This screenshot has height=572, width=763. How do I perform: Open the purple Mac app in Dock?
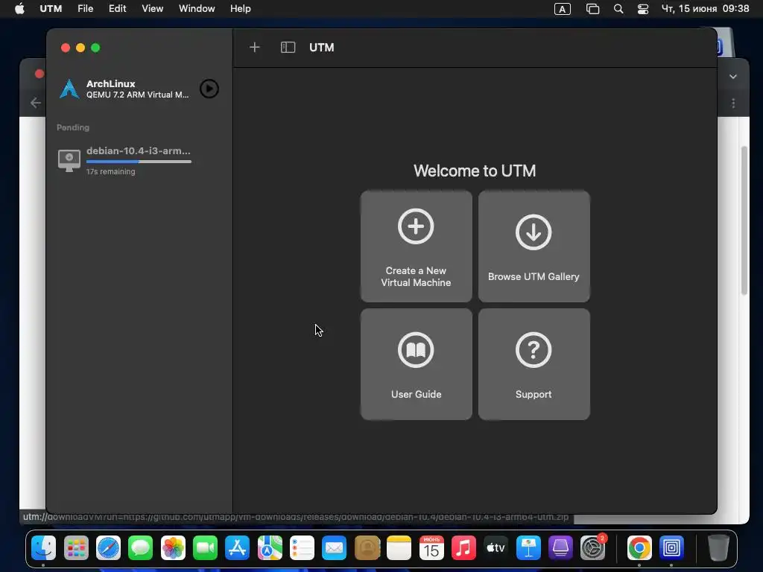(x=560, y=548)
